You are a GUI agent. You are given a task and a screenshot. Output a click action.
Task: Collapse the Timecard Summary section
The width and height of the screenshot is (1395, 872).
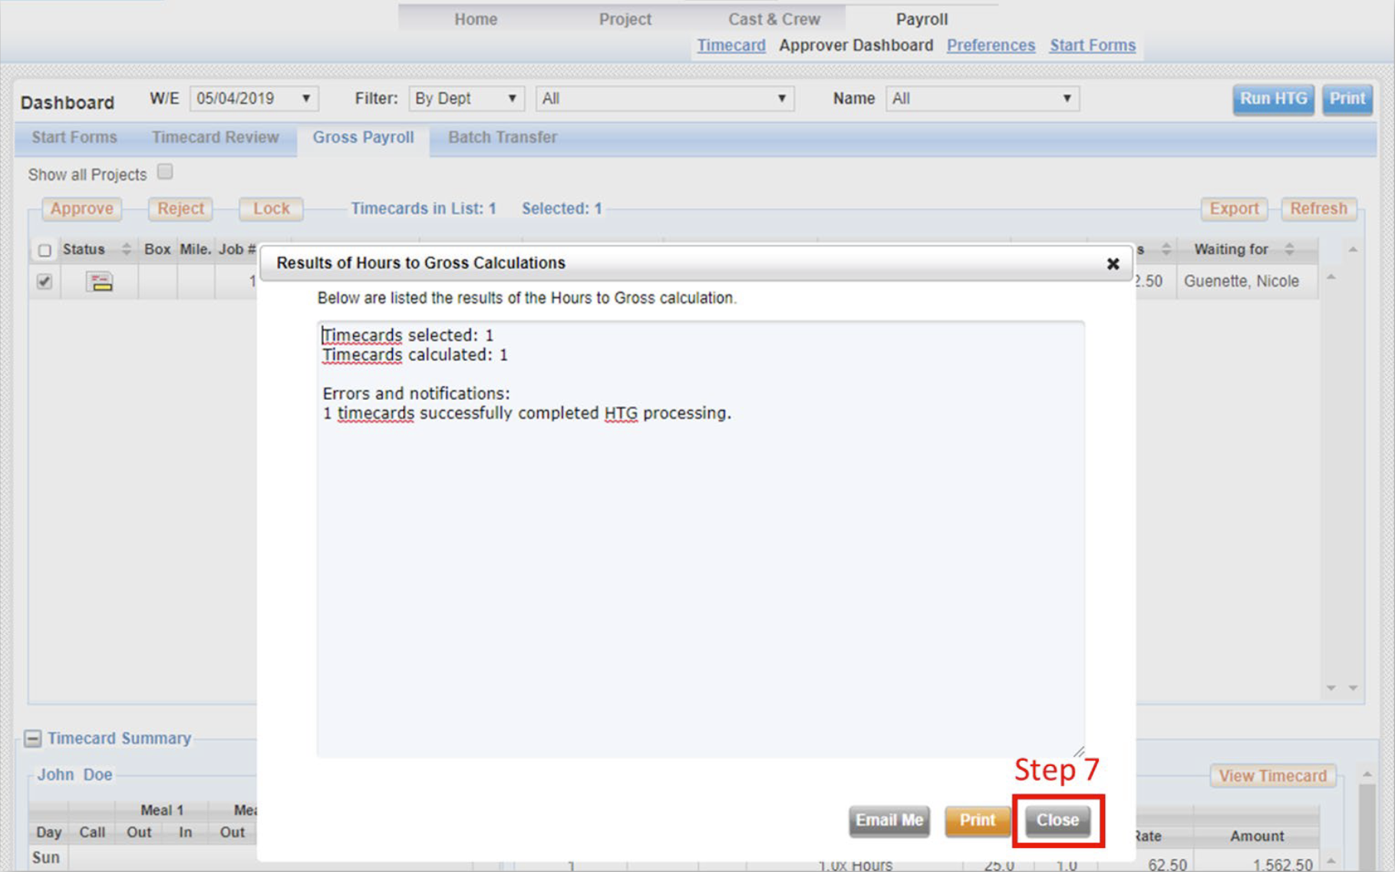click(x=32, y=738)
